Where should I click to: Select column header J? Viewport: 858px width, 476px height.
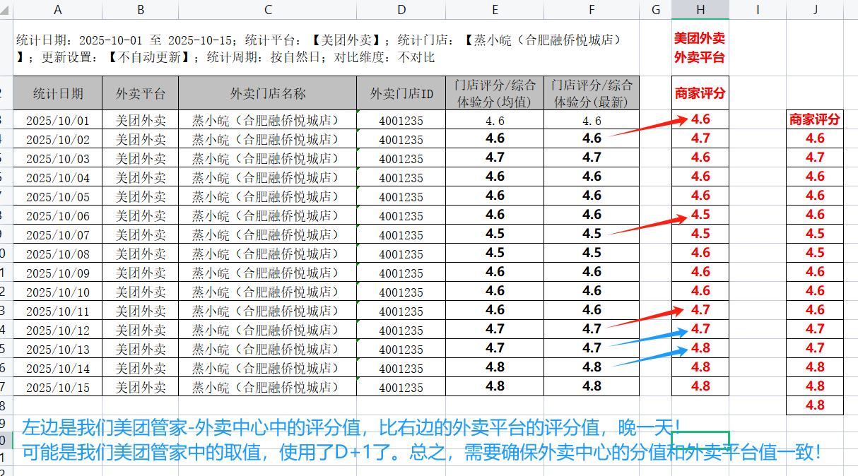pos(814,9)
